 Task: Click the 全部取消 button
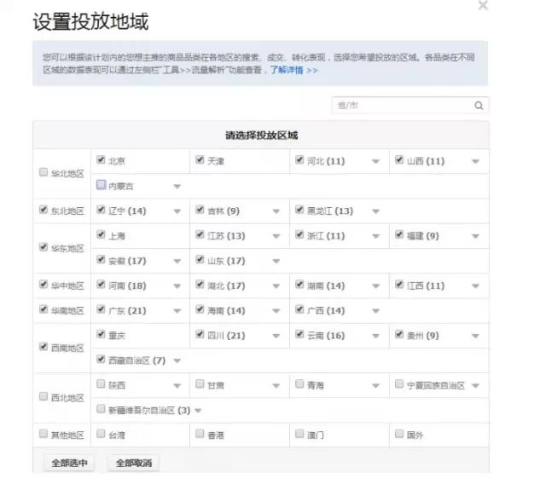coord(133,463)
